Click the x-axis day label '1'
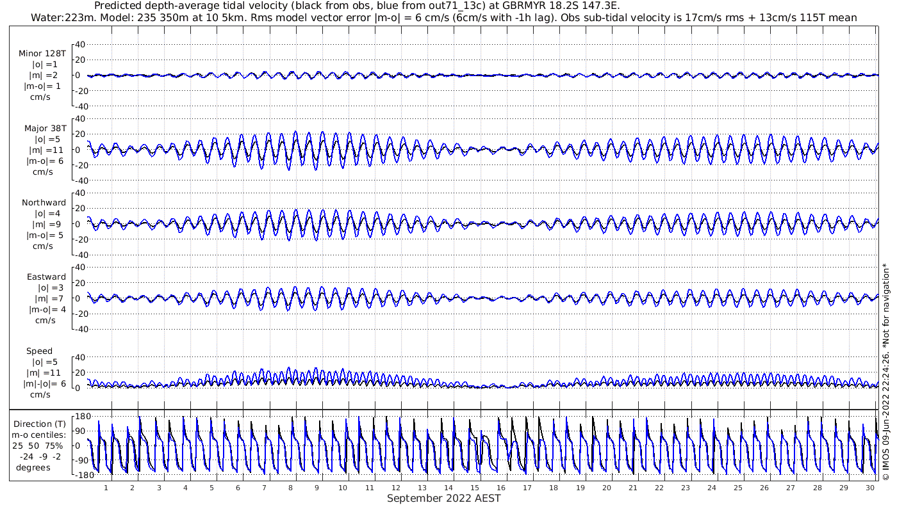This screenshot has width=897, height=512. pyautogui.click(x=106, y=488)
